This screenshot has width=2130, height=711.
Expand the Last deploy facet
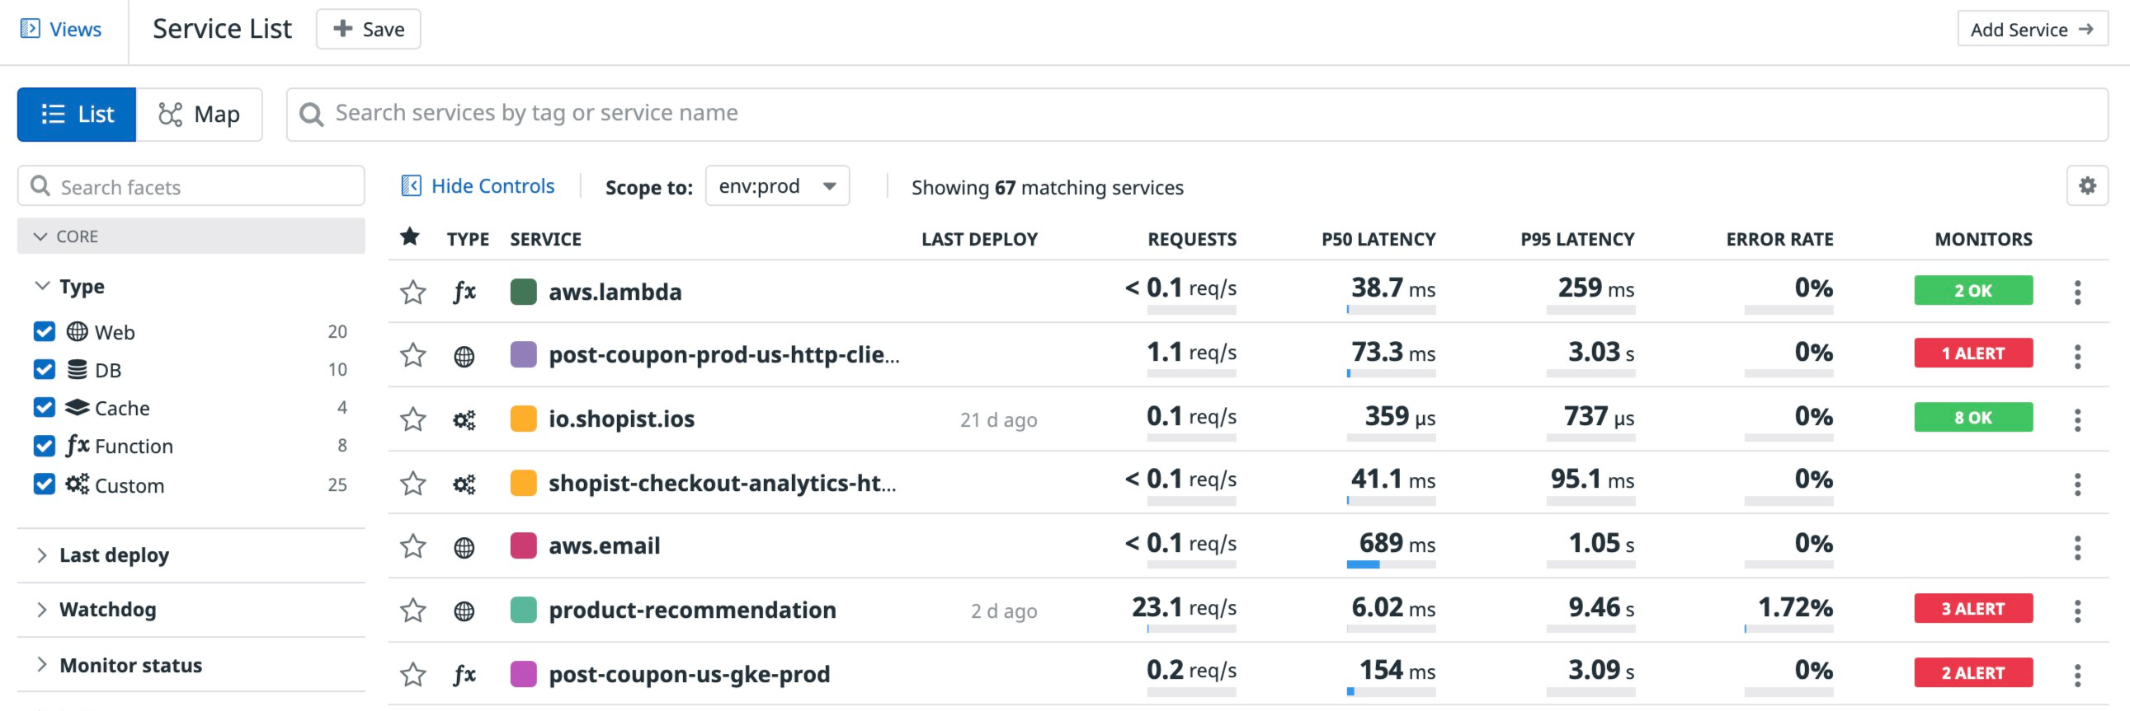tap(113, 555)
